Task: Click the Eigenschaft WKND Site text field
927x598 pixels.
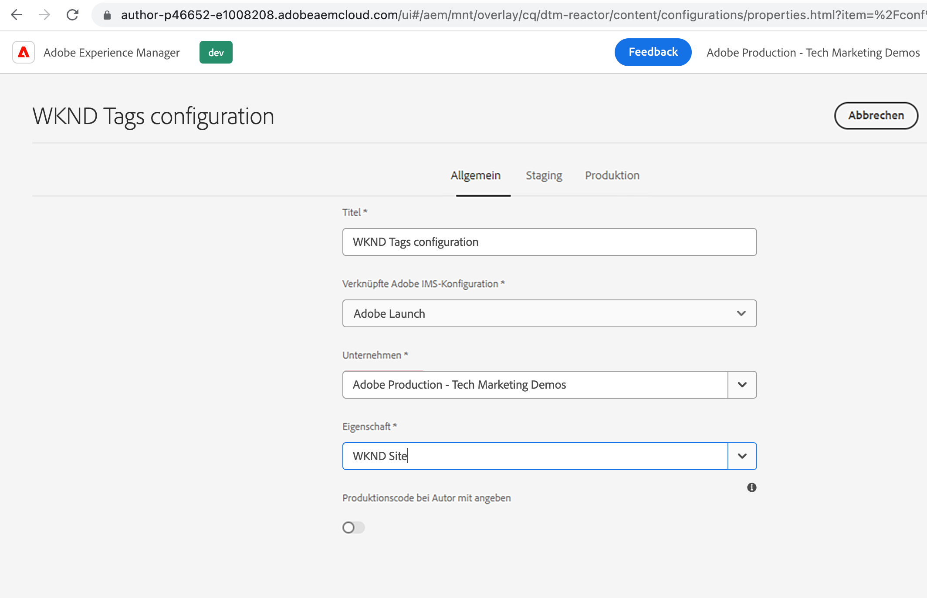Action: [535, 456]
